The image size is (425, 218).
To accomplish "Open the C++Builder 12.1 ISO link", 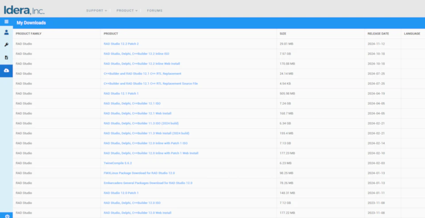I will tap(132, 103).
